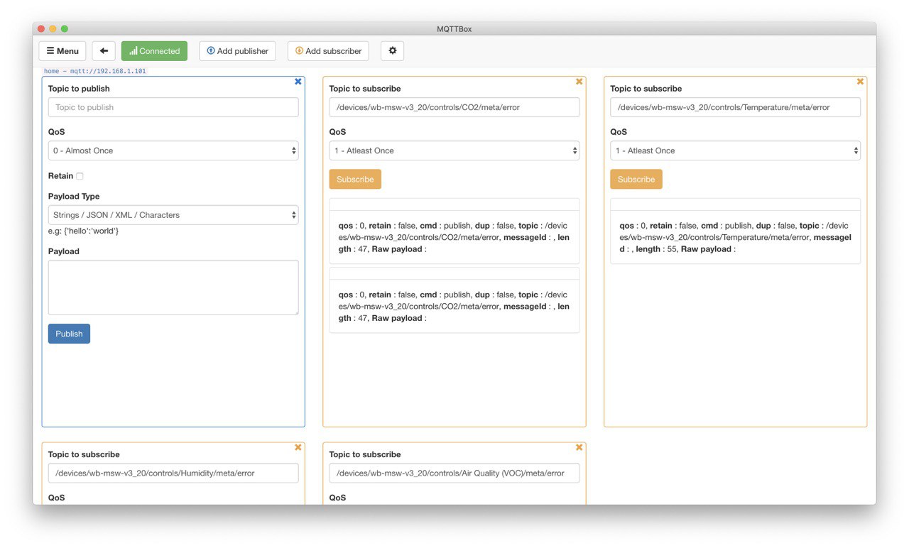Click the macOS green fullscreen button
This screenshot has width=909, height=548.
point(65,29)
